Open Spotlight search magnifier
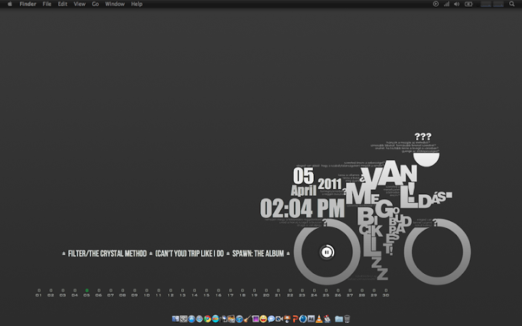The image size is (522, 326). [x=512, y=4]
